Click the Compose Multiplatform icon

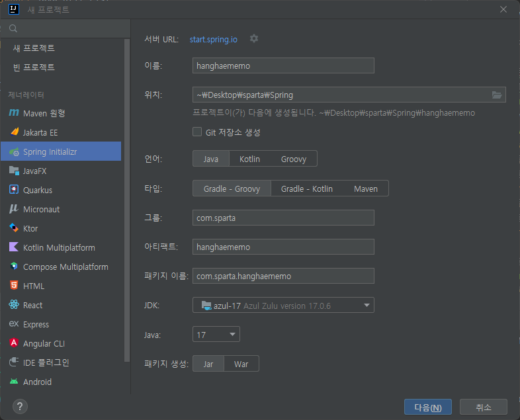coord(14,266)
